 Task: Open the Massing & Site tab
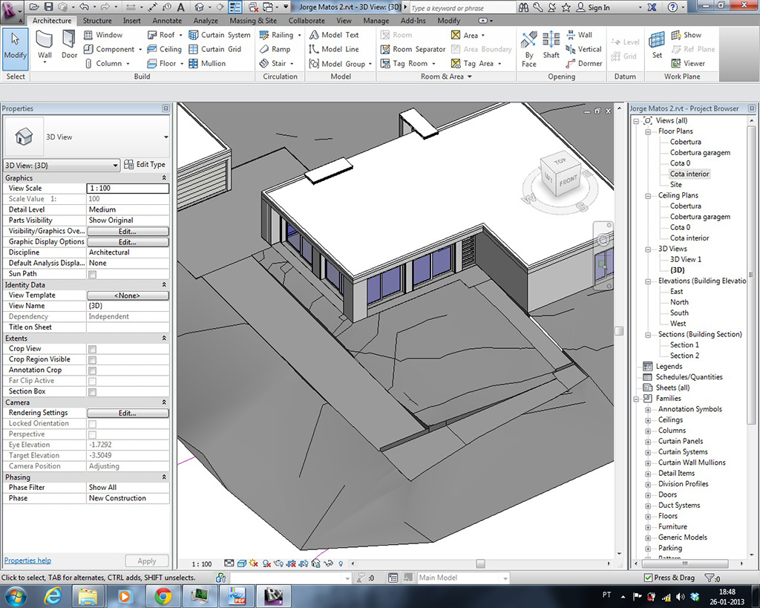point(252,21)
